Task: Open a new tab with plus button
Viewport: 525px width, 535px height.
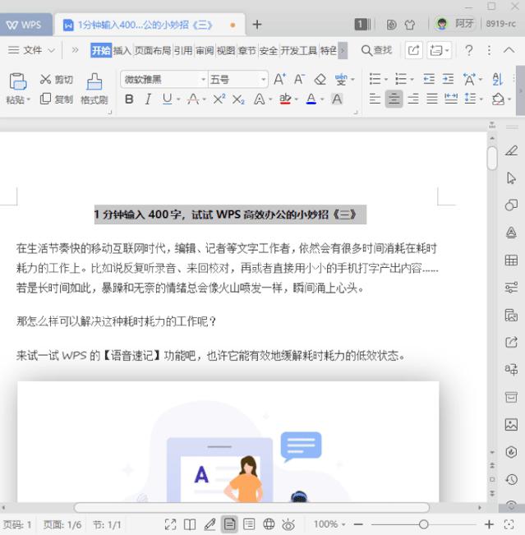Action: coord(257,25)
